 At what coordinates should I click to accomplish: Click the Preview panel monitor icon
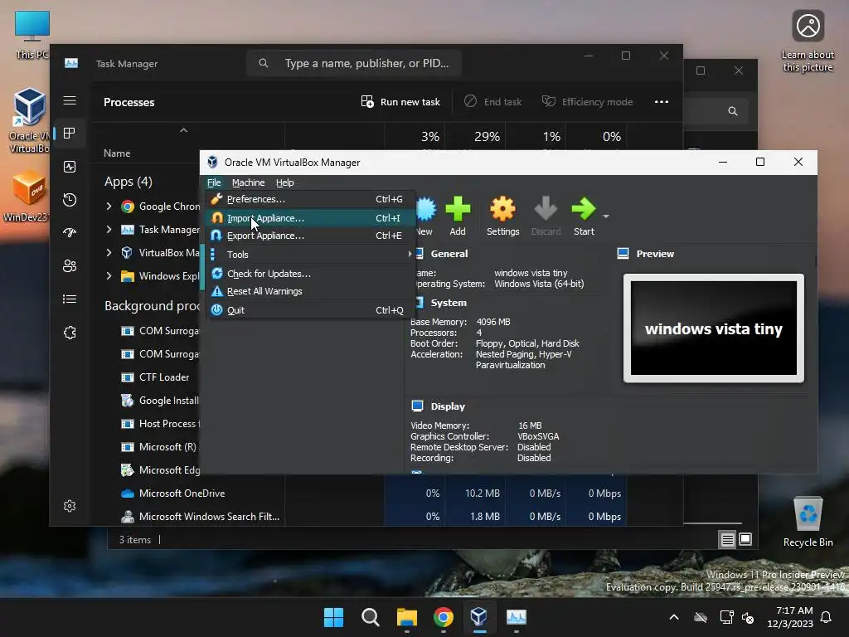623,254
